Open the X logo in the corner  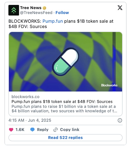[x=120, y=8]
